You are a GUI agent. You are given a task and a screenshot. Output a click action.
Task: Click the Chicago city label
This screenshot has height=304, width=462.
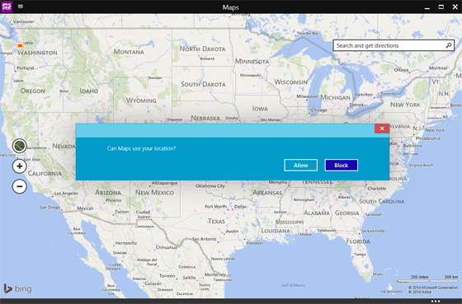tap(319, 110)
